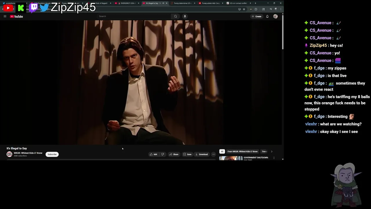Image resolution: width=371 pixels, height=209 pixels.
Task: Subscribe to the WKUK channel
Action: [52, 154]
